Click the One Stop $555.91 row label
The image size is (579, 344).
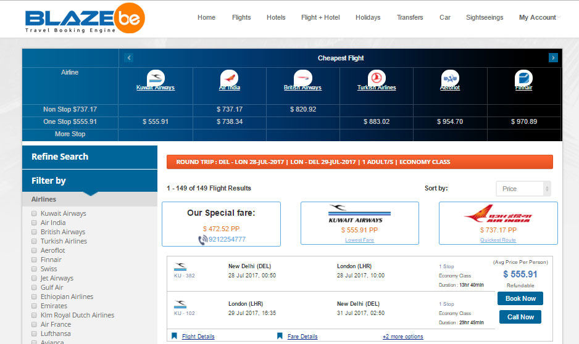70,121
